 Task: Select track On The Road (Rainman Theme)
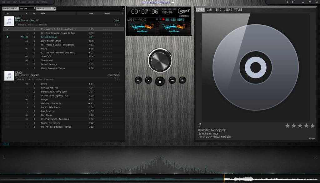pyautogui.click(x=63, y=127)
